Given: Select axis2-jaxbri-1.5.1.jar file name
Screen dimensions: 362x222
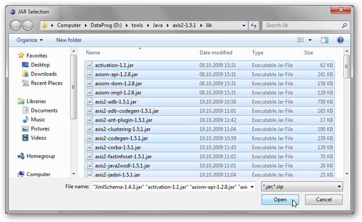Looking at the screenshot, I should click(x=117, y=174).
